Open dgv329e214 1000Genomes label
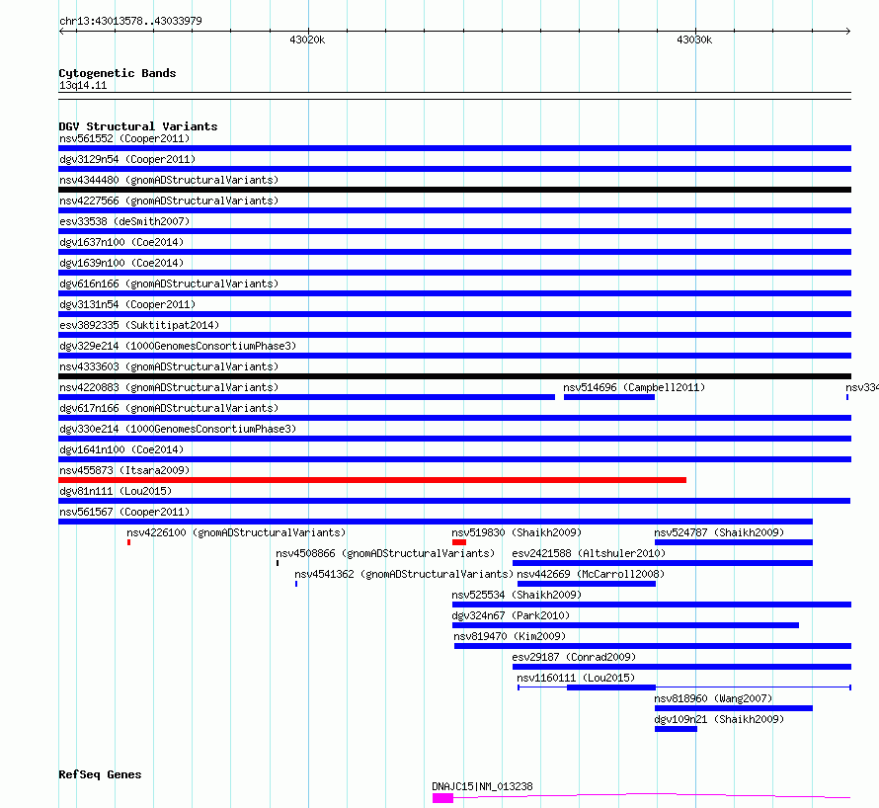Image resolution: width=879 pixels, height=808 pixels. (x=178, y=346)
